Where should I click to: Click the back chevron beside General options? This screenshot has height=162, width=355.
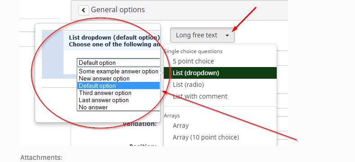[x=84, y=10]
